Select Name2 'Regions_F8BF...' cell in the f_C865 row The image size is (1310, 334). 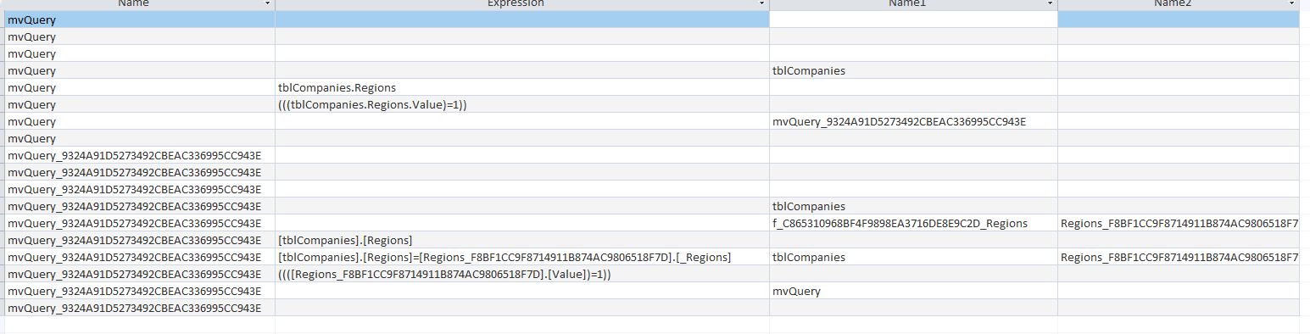pyautogui.click(x=1179, y=223)
